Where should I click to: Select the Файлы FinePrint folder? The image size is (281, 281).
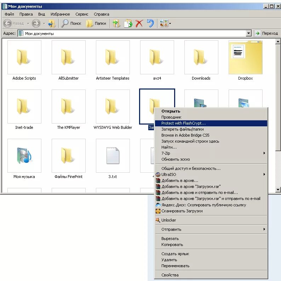pyautogui.click(x=69, y=156)
